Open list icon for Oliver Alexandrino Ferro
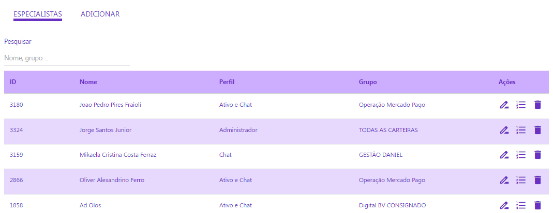The height and width of the screenshot is (213, 553). click(x=521, y=180)
